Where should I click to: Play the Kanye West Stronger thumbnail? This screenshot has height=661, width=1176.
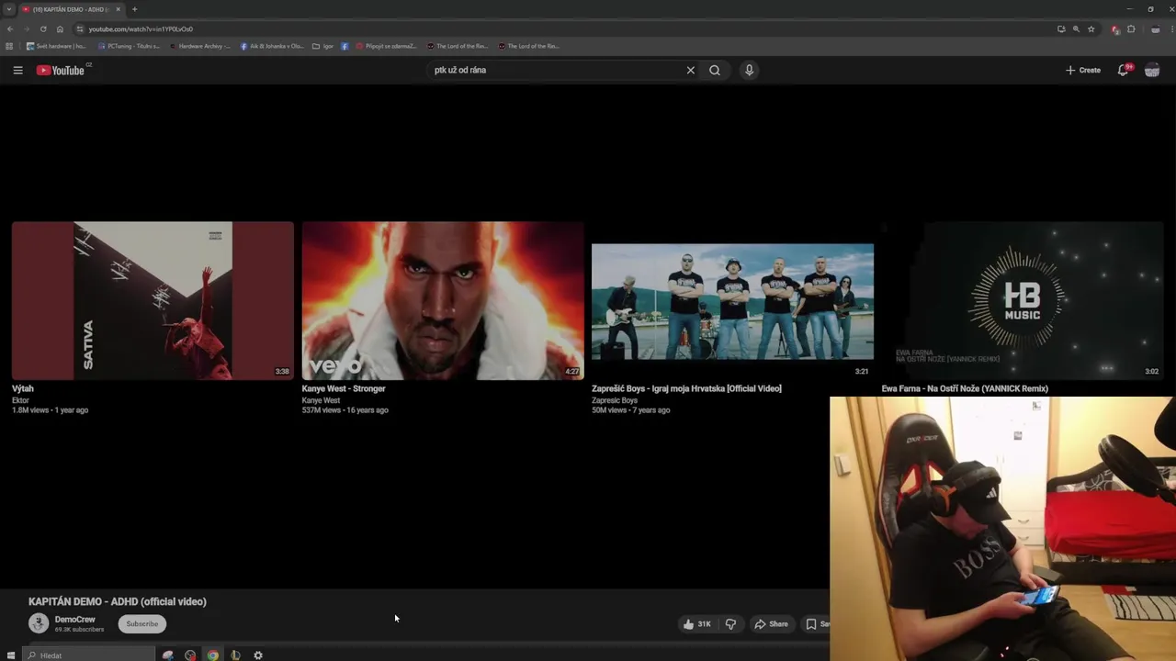[x=443, y=300]
